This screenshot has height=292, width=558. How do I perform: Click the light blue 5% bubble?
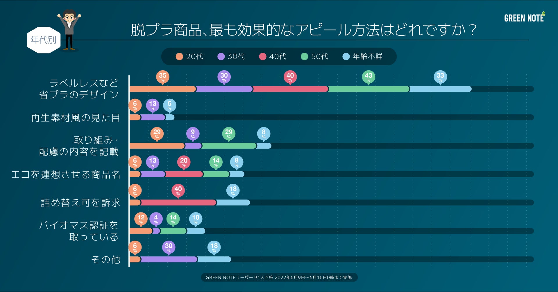(x=169, y=105)
